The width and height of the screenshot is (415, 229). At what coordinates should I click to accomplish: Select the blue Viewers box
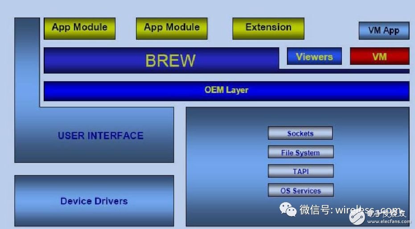tap(314, 56)
